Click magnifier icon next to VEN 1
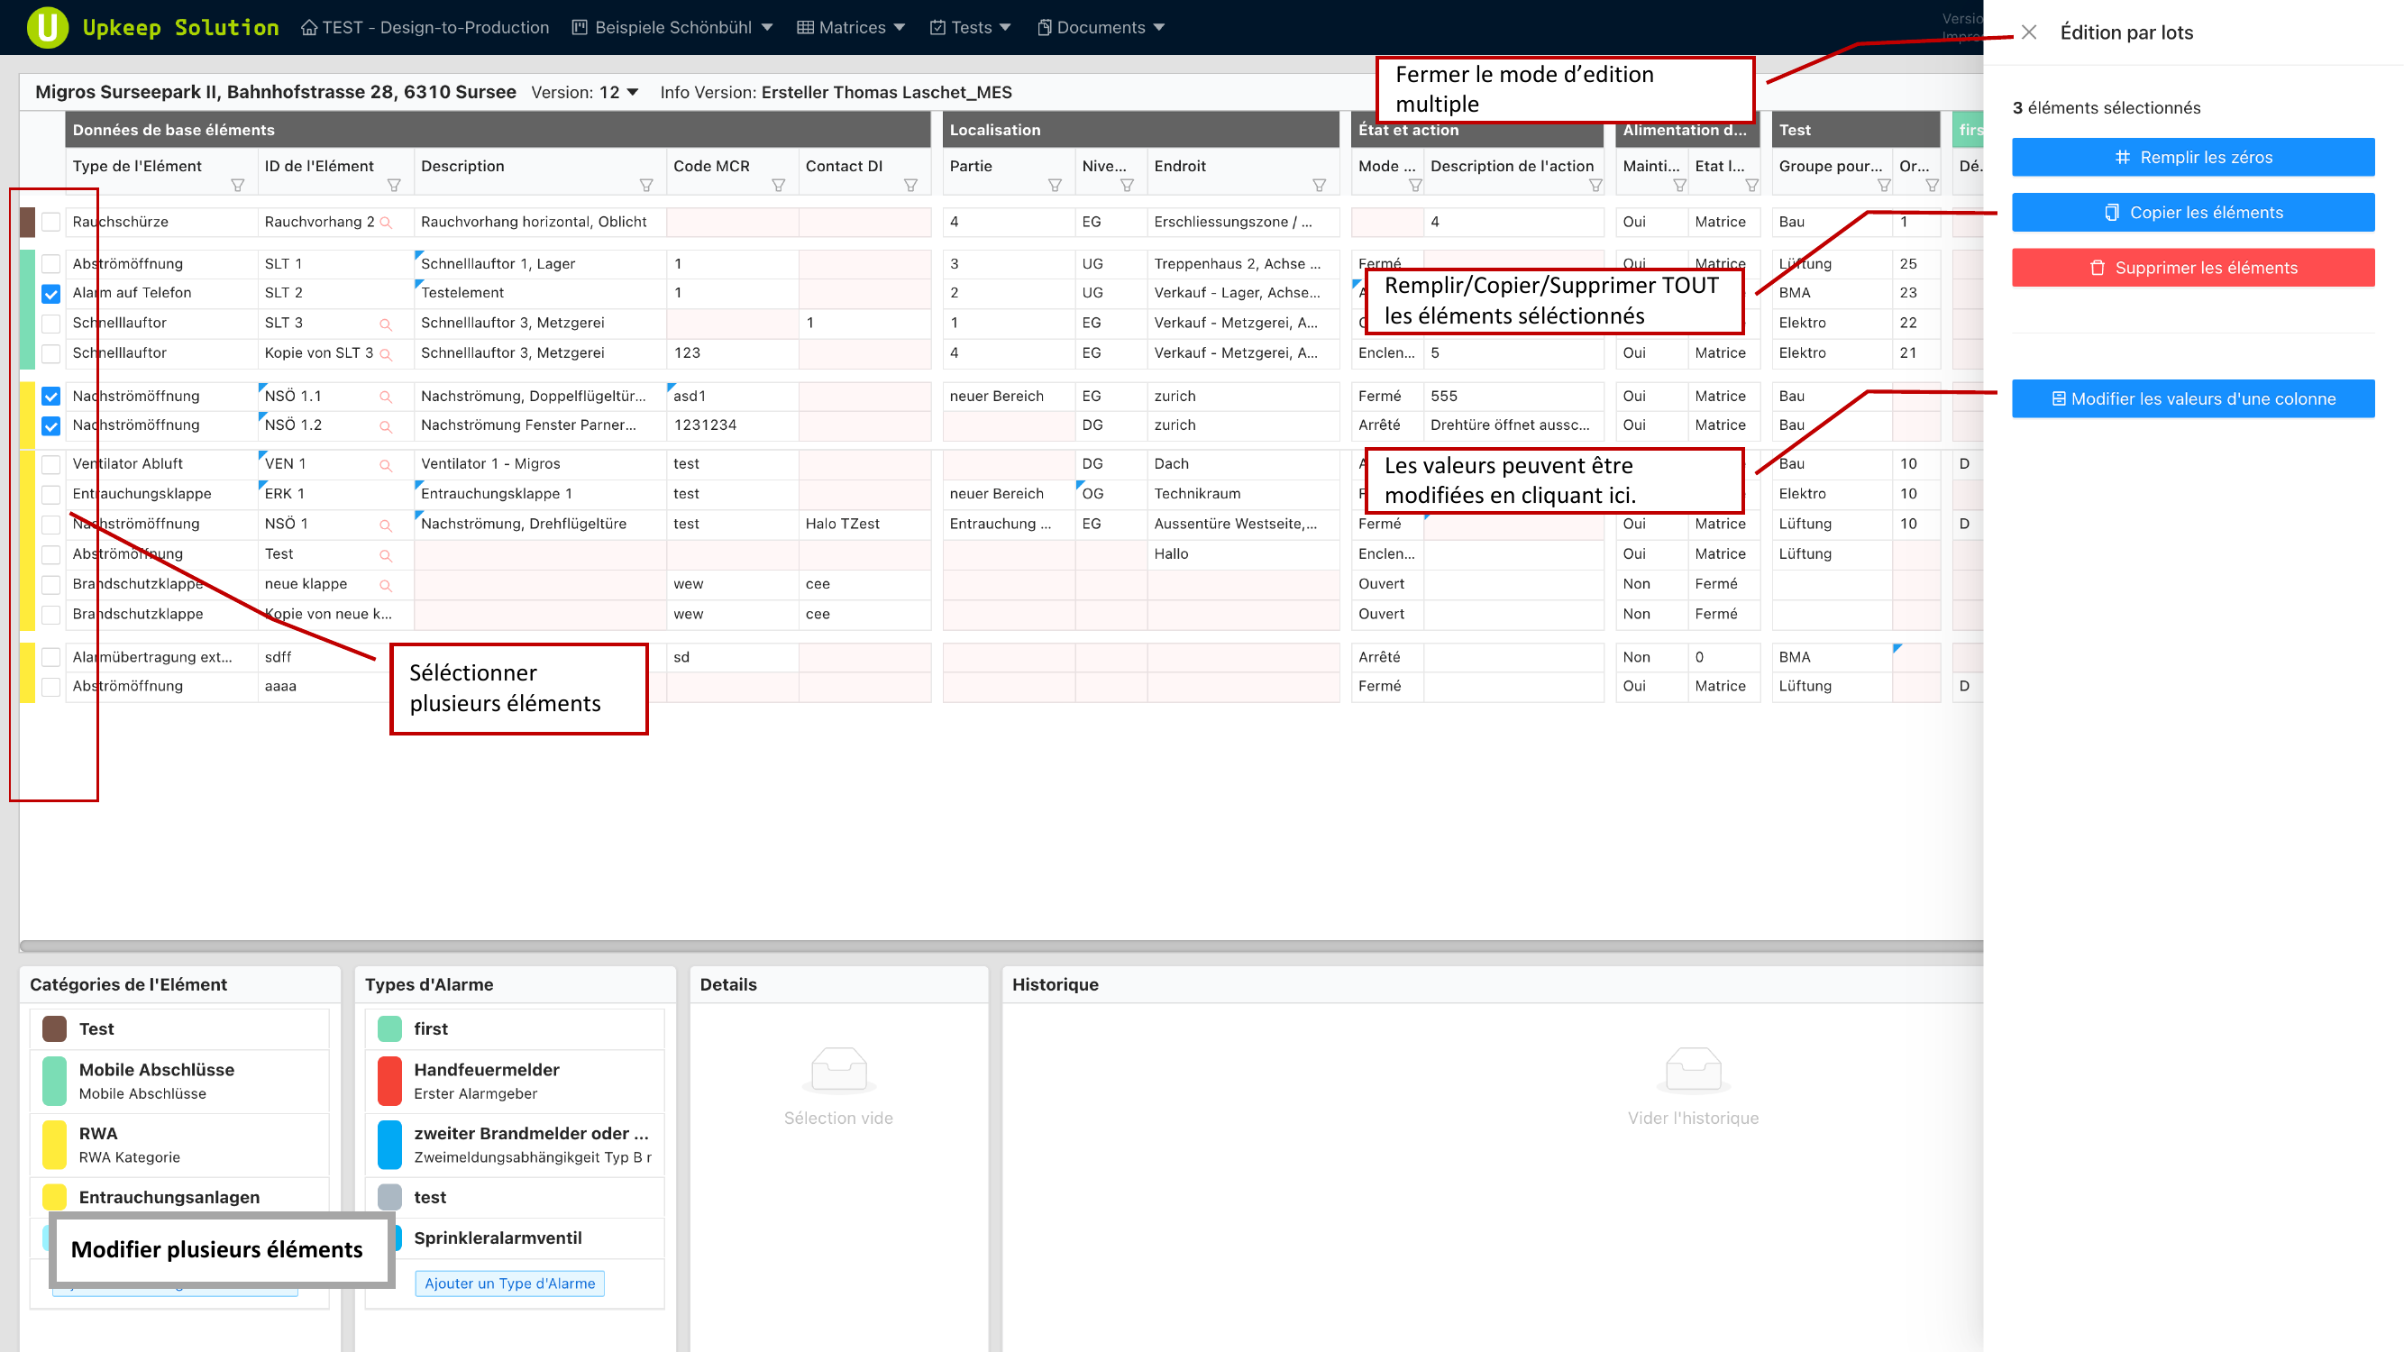Viewport: 2404px width, 1352px height. click(386, 466)
